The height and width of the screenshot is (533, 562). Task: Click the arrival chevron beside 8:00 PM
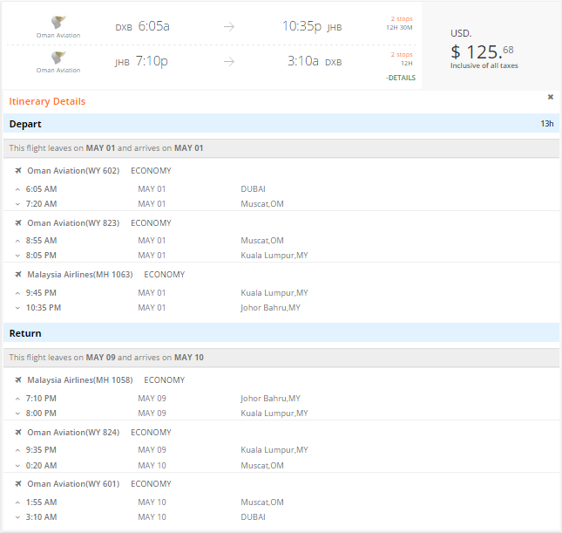coord(17,413)
